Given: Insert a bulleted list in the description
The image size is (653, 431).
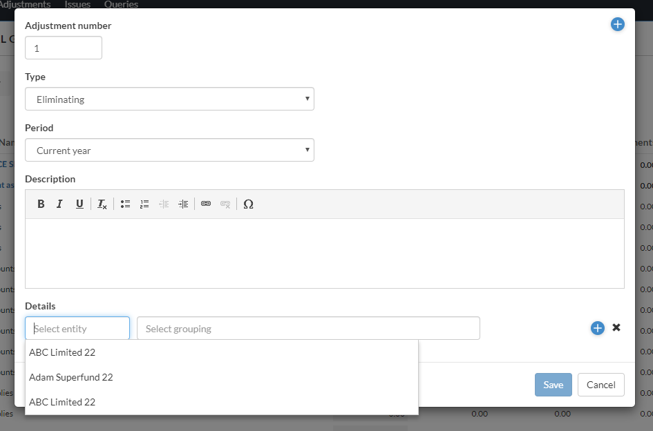Looking at the screenshot, I should (125, 204).
